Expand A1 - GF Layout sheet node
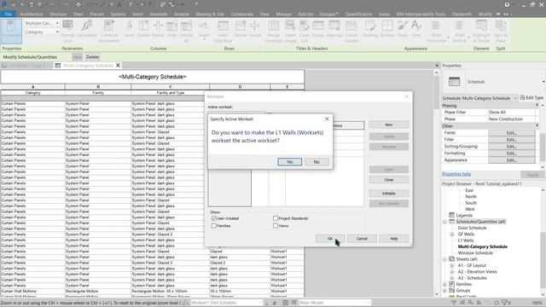 pyautogui.click(x=452, y=265)
